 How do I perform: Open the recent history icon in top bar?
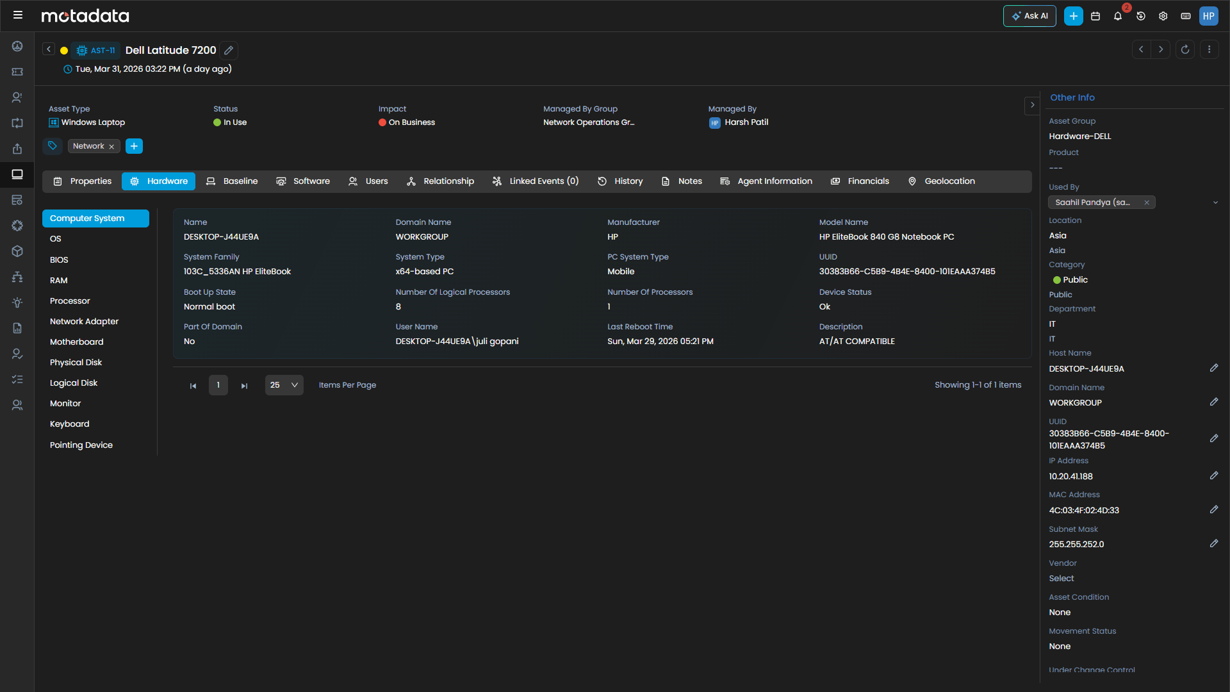pos(1141,16)
